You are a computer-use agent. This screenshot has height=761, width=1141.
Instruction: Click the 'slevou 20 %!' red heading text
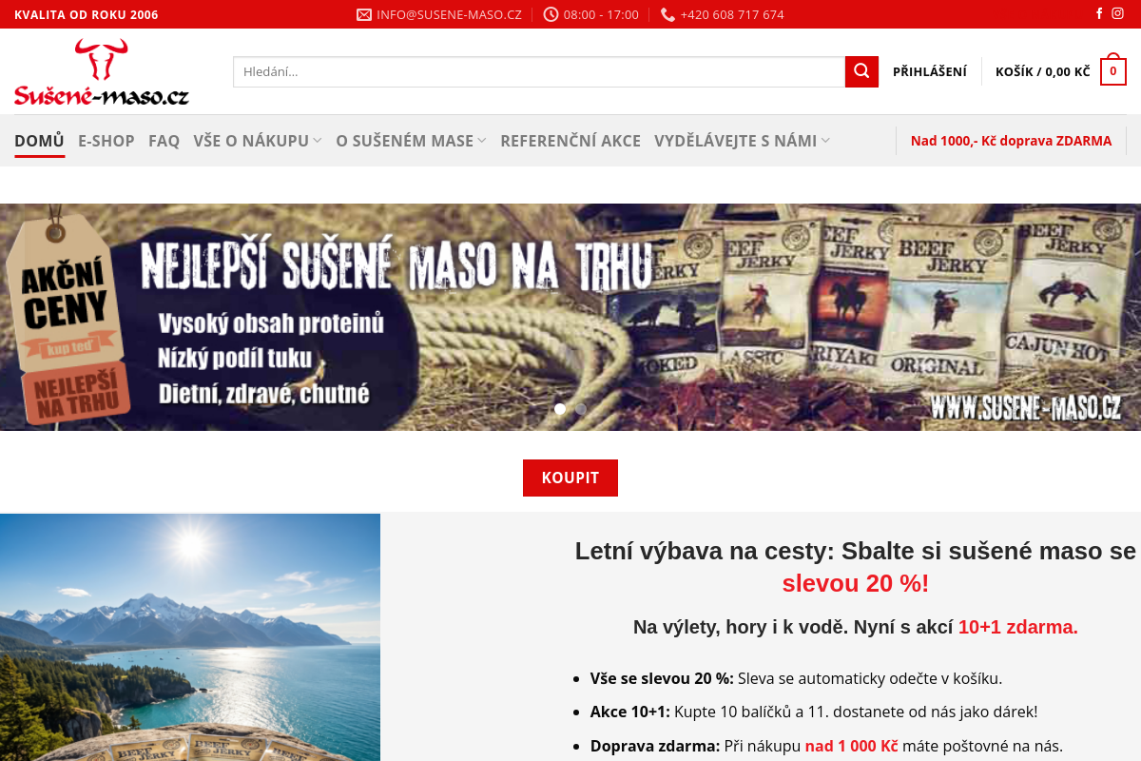[856, 583]
